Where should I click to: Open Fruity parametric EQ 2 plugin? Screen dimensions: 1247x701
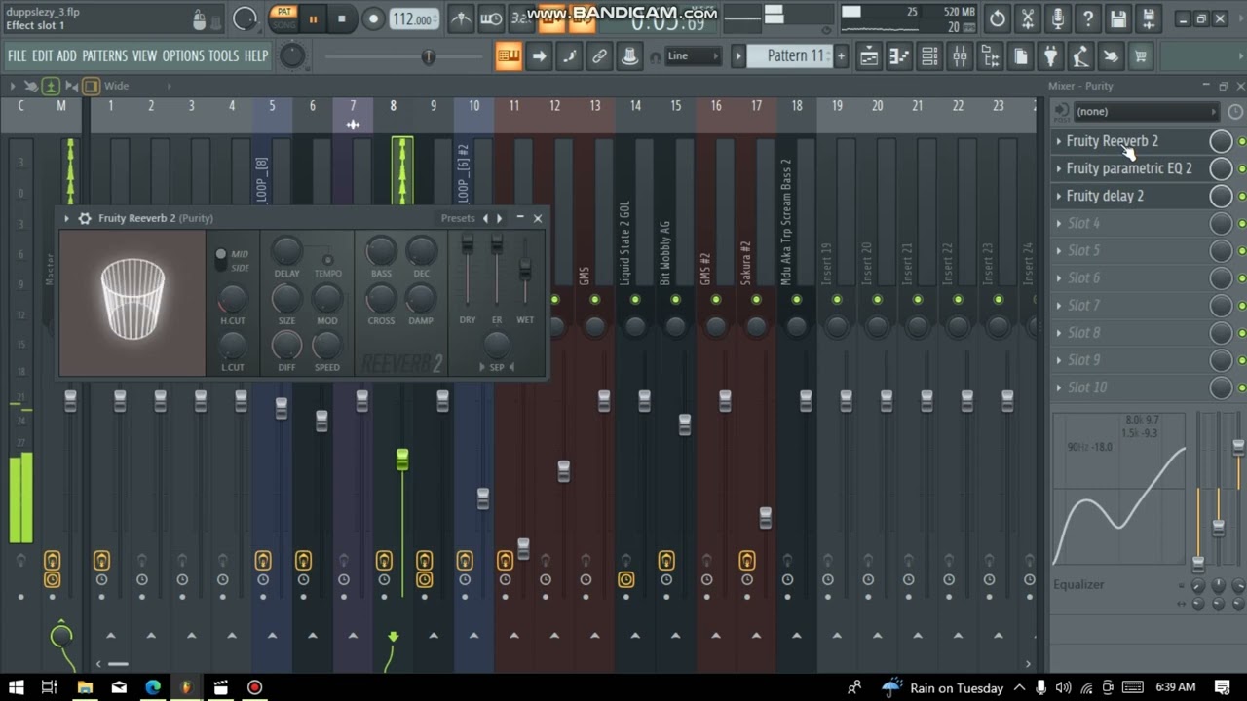point(1129,168)
